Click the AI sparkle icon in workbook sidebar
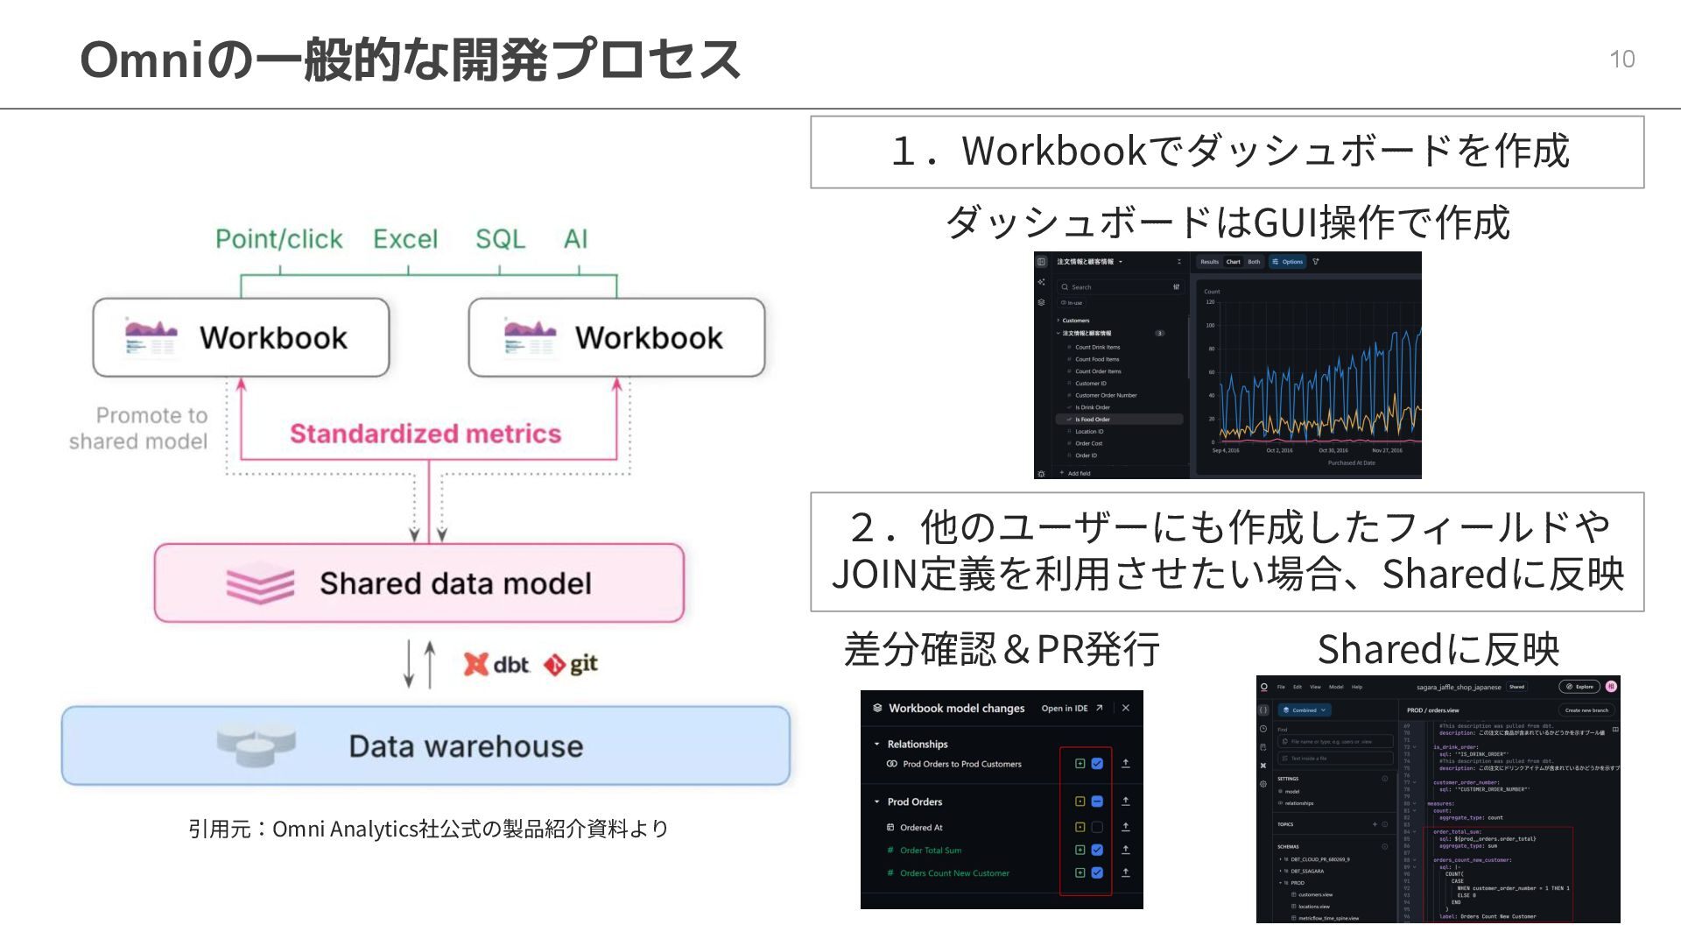Screen dimensions: 1681x946 (x=1041, y=282)
